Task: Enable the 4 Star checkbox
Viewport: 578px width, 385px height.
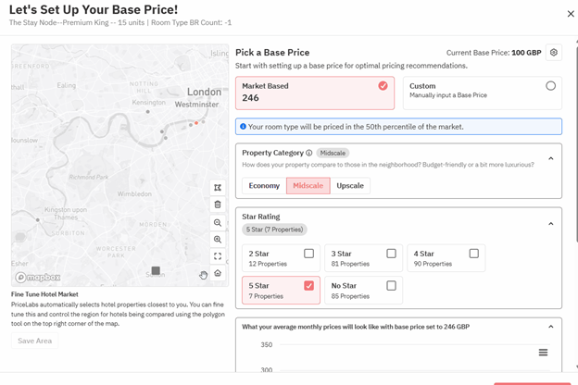Action: coord(473,254)
